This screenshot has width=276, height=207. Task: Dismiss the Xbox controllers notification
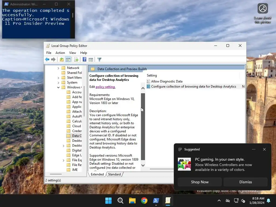246,182
